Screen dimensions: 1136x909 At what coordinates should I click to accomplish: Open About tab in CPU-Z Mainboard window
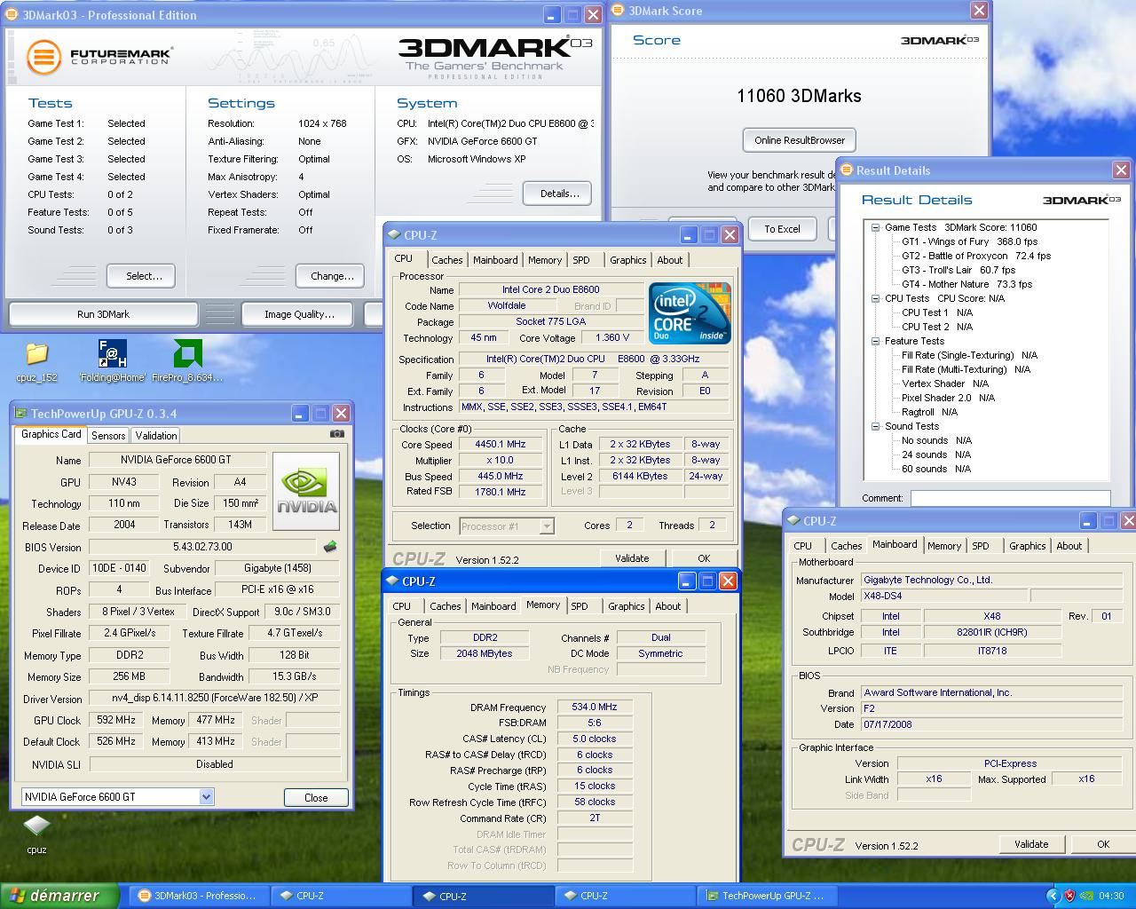coord(1069,546)
